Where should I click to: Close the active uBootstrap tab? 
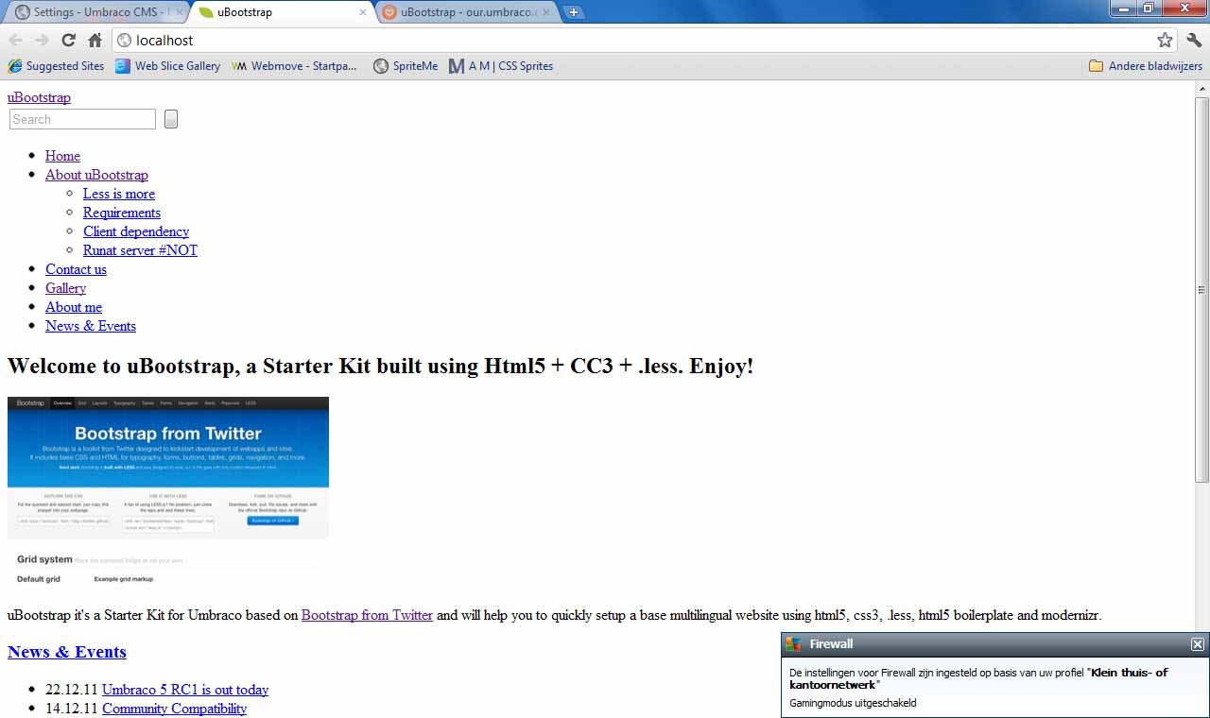364,12
